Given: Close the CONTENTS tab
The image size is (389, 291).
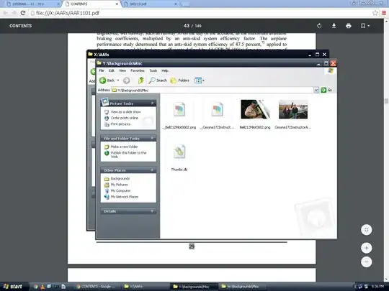Looking at the screenshot, I should (117, 4).
